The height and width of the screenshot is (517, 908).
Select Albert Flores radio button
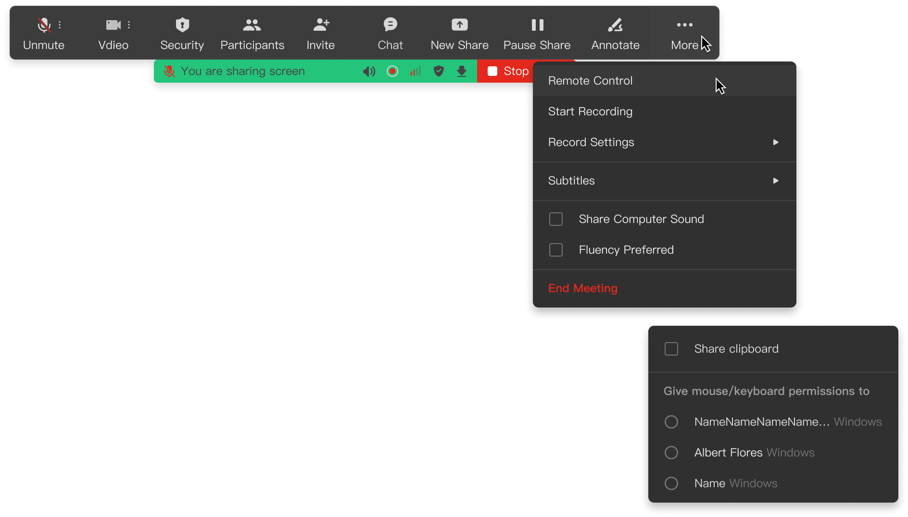tap(671, 453)
